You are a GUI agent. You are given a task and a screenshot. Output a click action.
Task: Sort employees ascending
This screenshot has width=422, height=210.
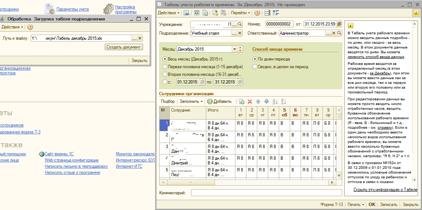coord(275,101)
